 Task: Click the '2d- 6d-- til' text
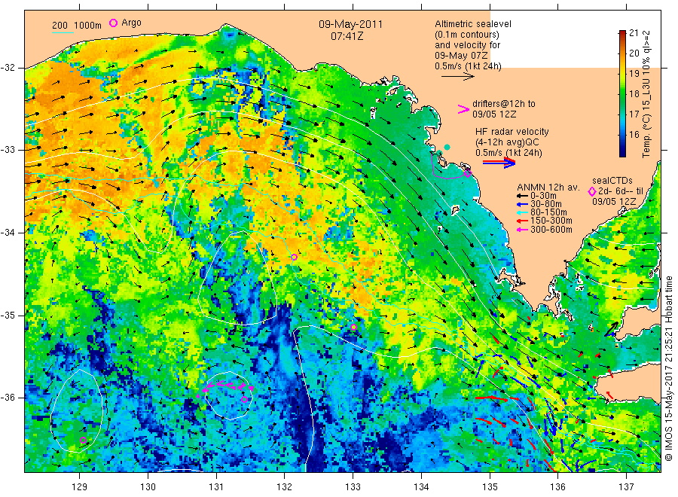[x=621, y=191]
